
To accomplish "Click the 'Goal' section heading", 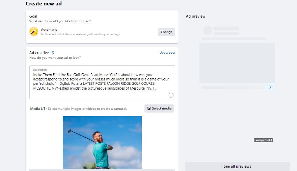I will tap(33, 16).
